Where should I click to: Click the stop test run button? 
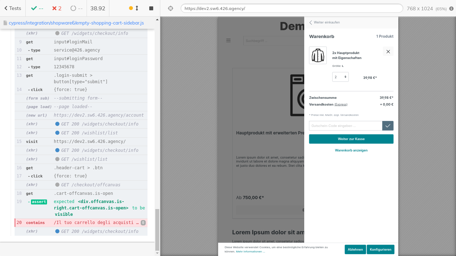coord(151,8)
